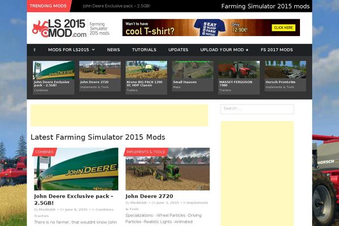Open John Deere 2720 carousel thumbnail
The height and width of the screenshot is (226, 339).
[100, 70]
